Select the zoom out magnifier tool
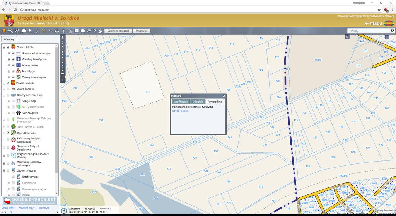The height and width of the screenshot is (216, 396). (x=17, y=31)
